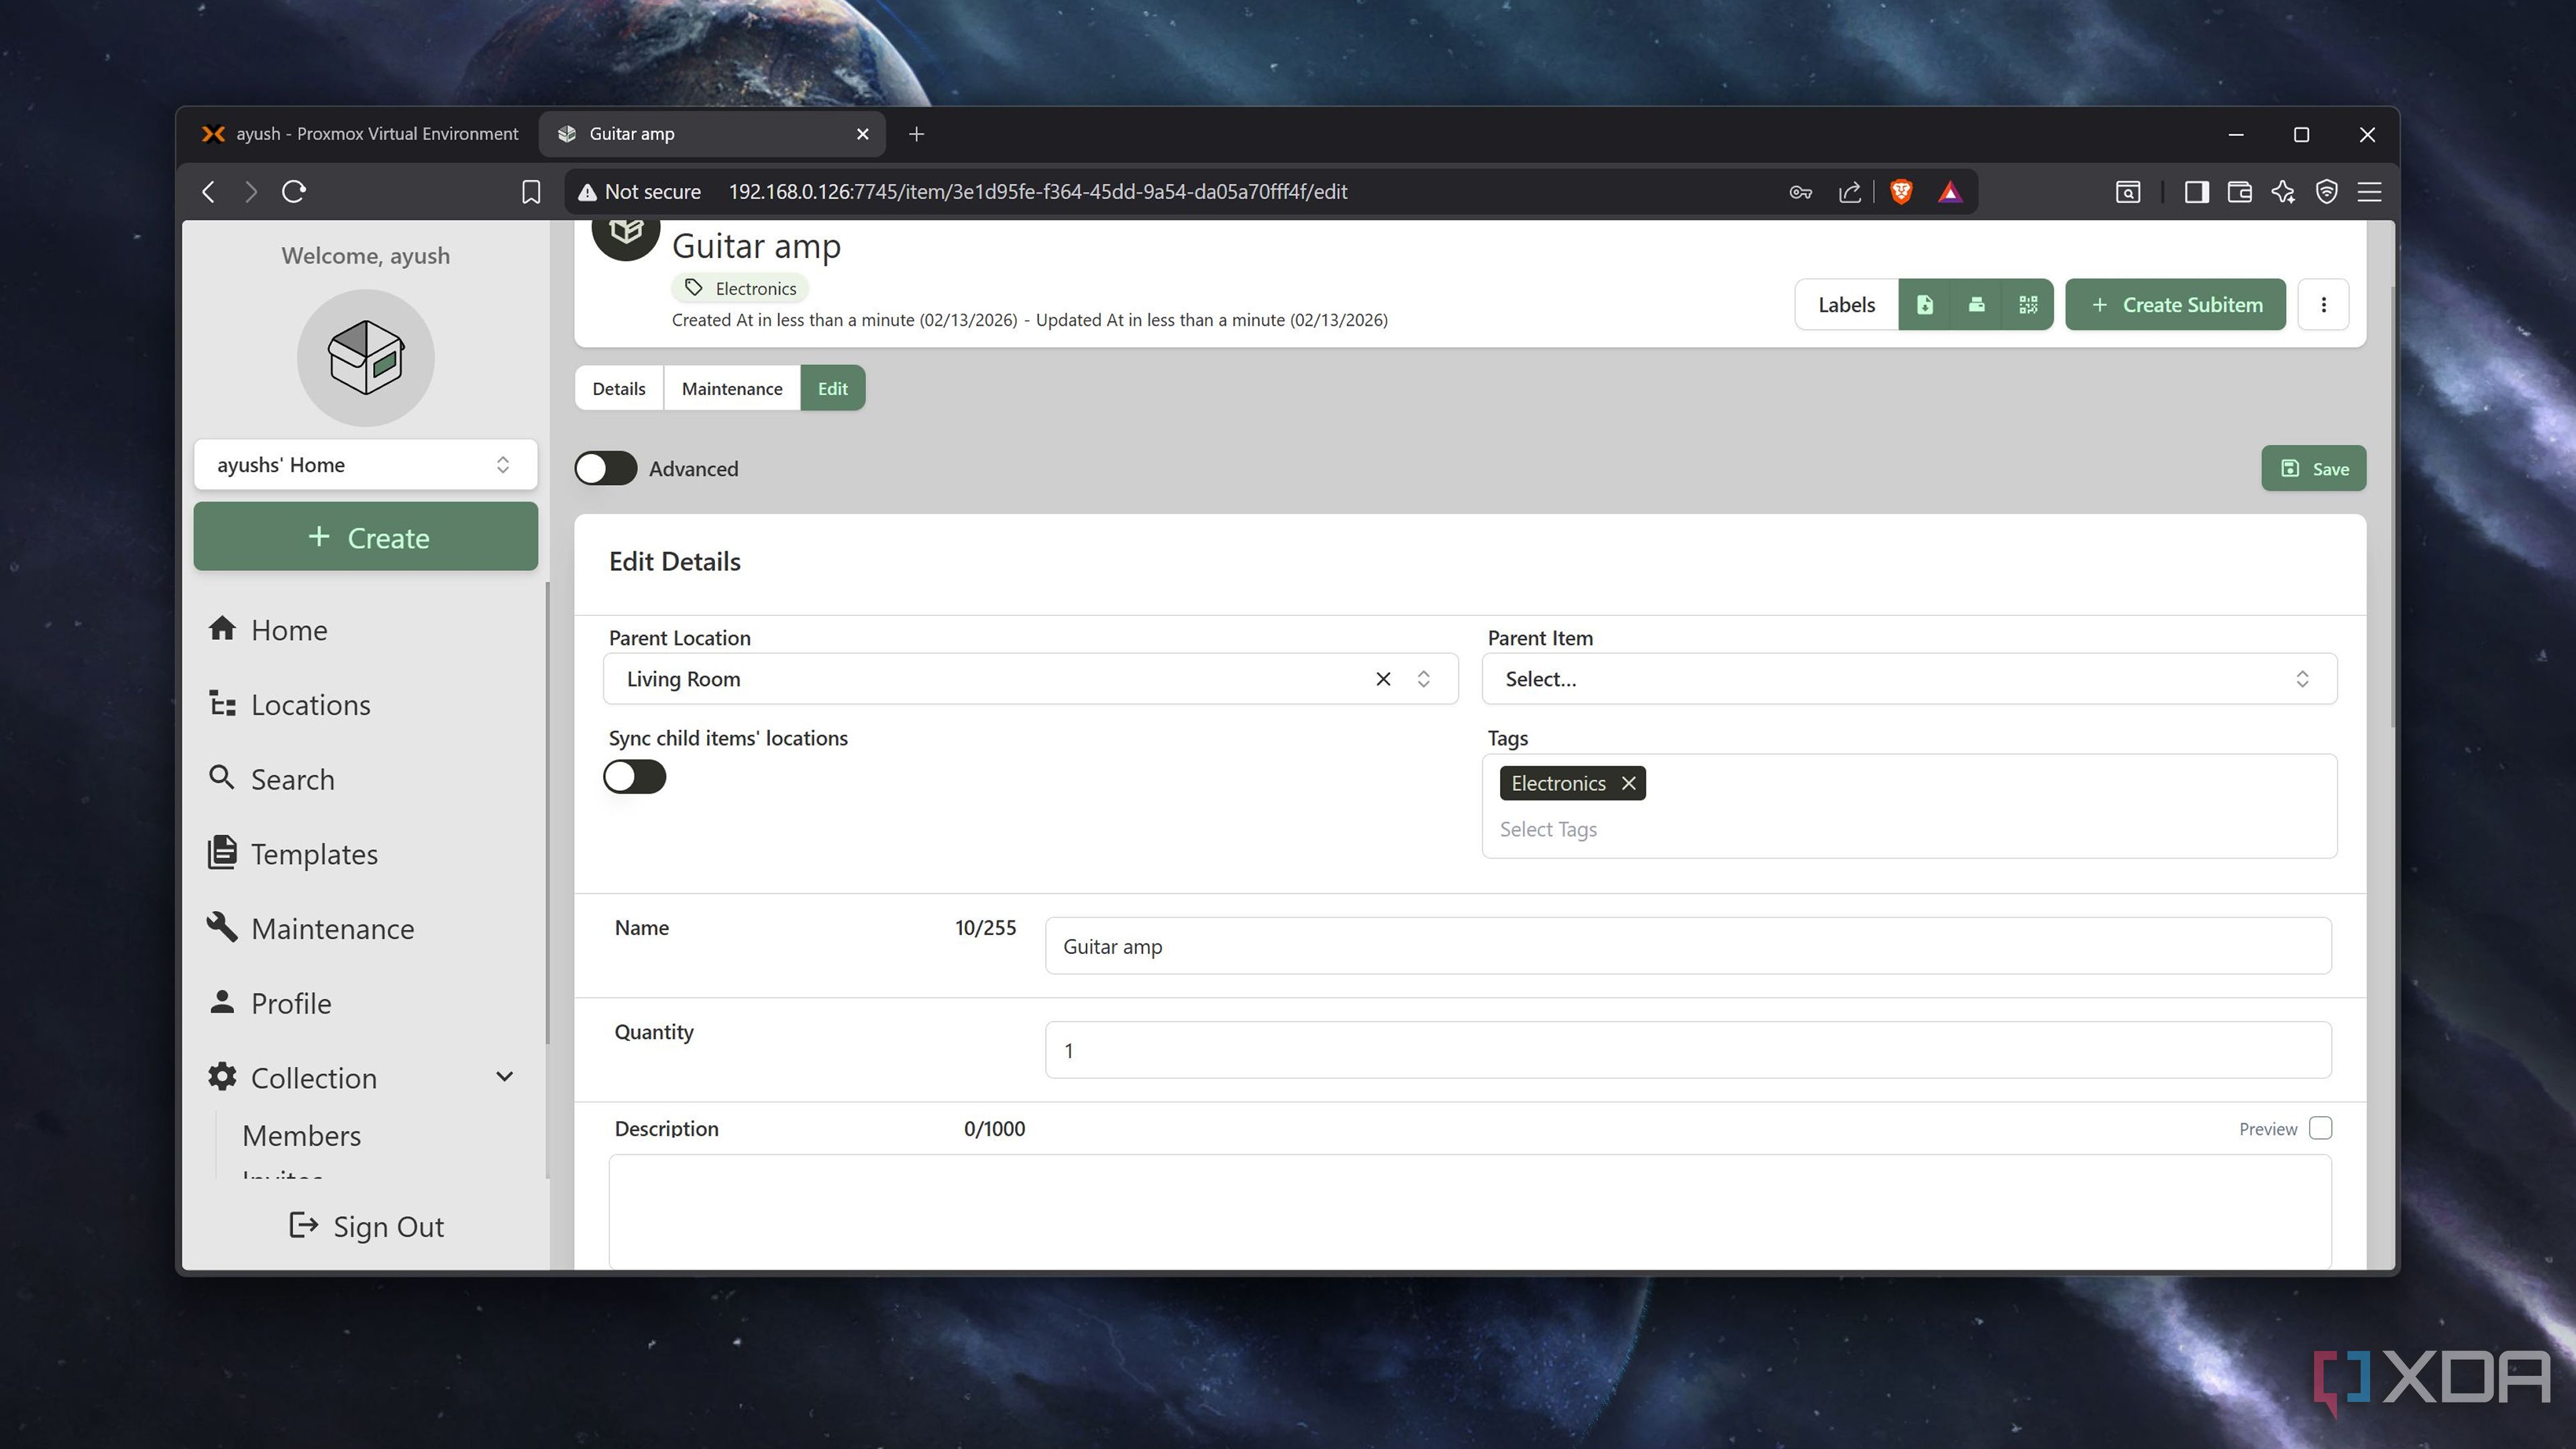Click the print label icon button
This screenshot has width=2576, height=1449.
(x=1976, y=304)
